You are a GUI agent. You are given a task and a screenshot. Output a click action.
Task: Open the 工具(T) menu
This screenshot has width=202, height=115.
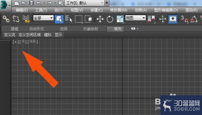pyautogui.click(x=41, y=10)
